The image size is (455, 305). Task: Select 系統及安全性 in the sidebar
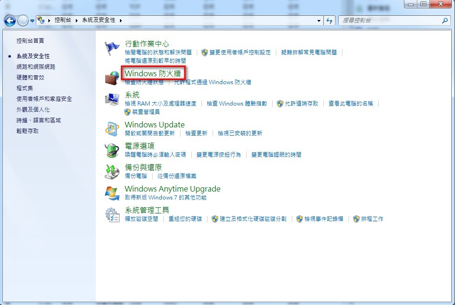33,56
